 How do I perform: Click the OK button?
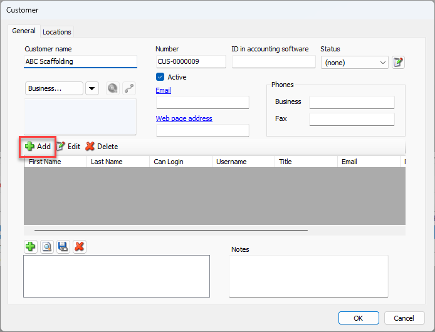point(359,318)
